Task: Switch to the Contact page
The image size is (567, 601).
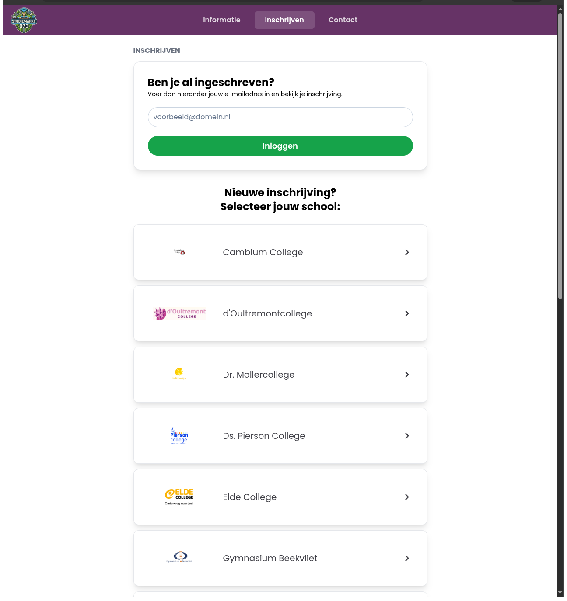Action: [343, 20]
